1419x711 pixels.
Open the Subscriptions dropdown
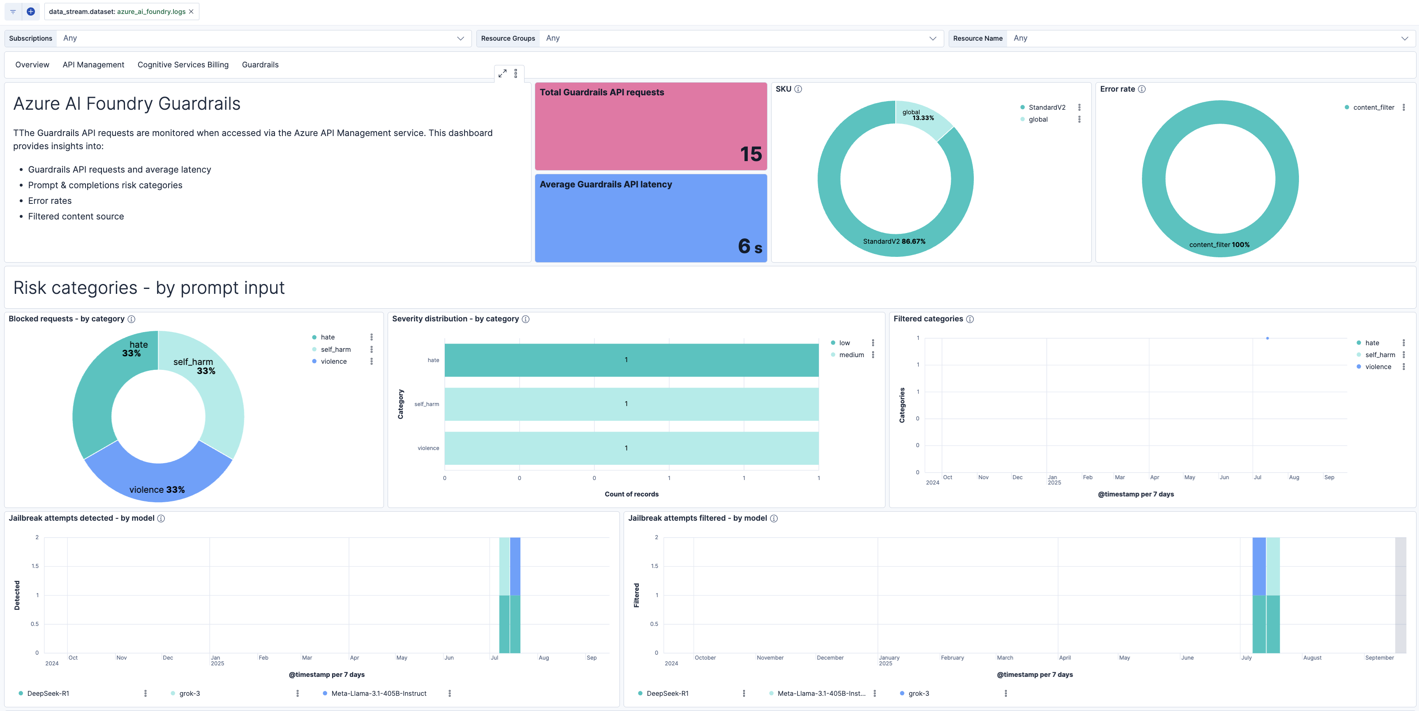click(x=461, y=38)
